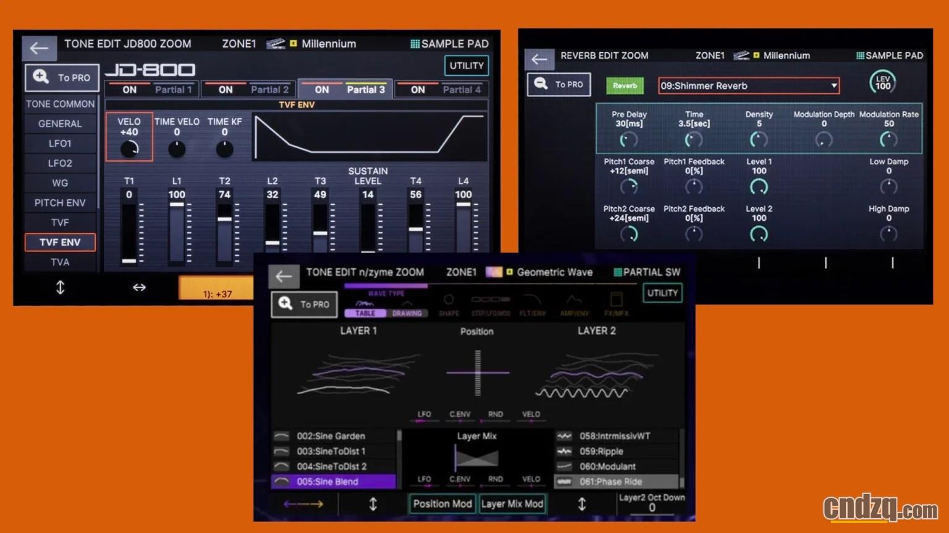Image resolution: width=949 pixels, height=533 pixels.
Task: Select the Partial 4 tab
Action: pyautogui.click(x=462, y=89)
